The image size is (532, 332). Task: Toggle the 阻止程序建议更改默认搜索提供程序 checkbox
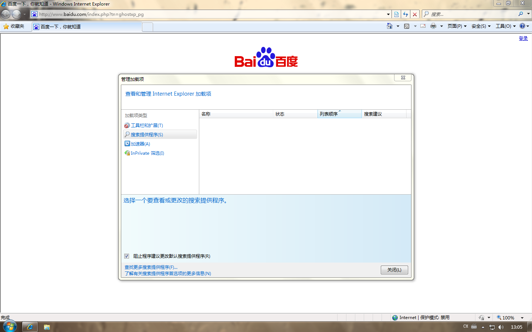pyautogui.click(x=127, y=256)
